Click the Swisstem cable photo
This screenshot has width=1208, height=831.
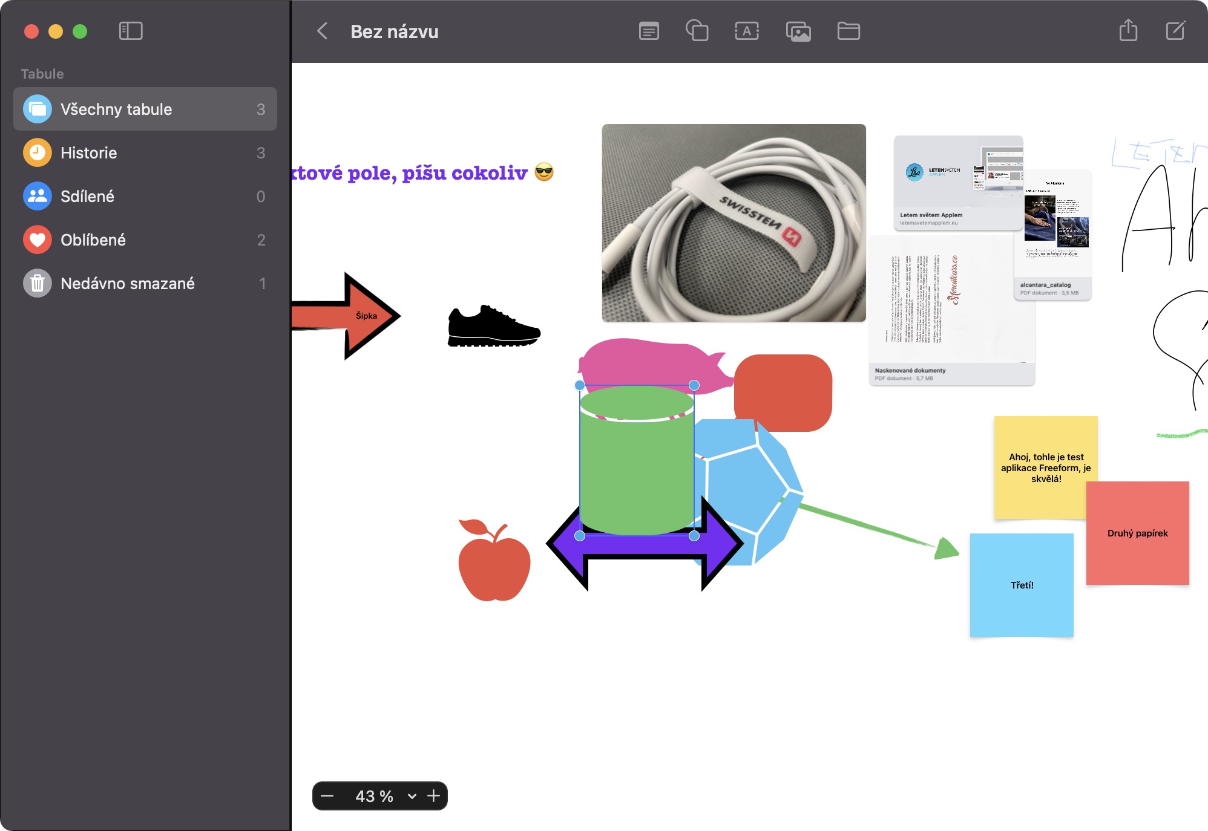734,223
